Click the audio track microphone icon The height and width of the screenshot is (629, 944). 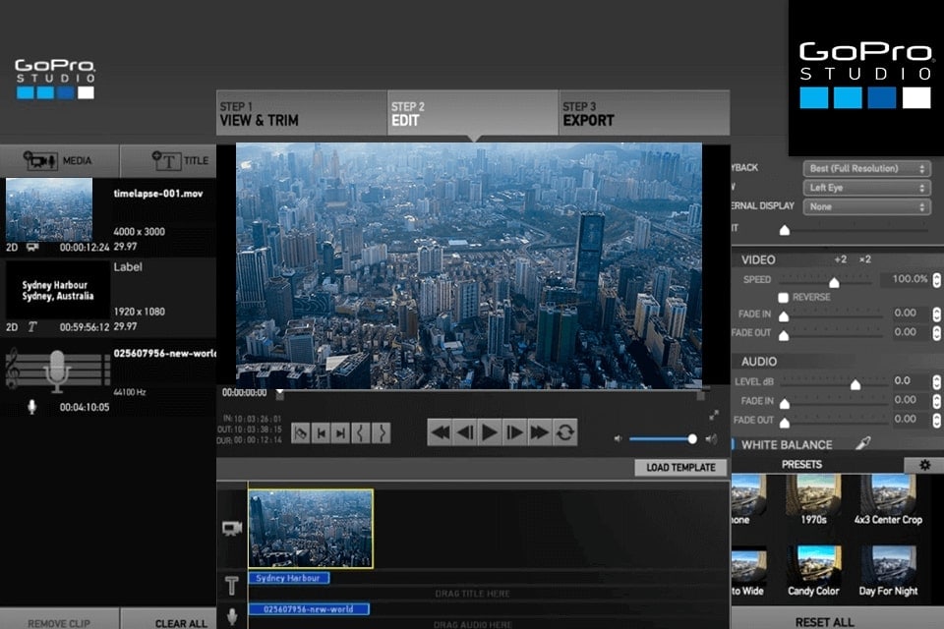232,616
